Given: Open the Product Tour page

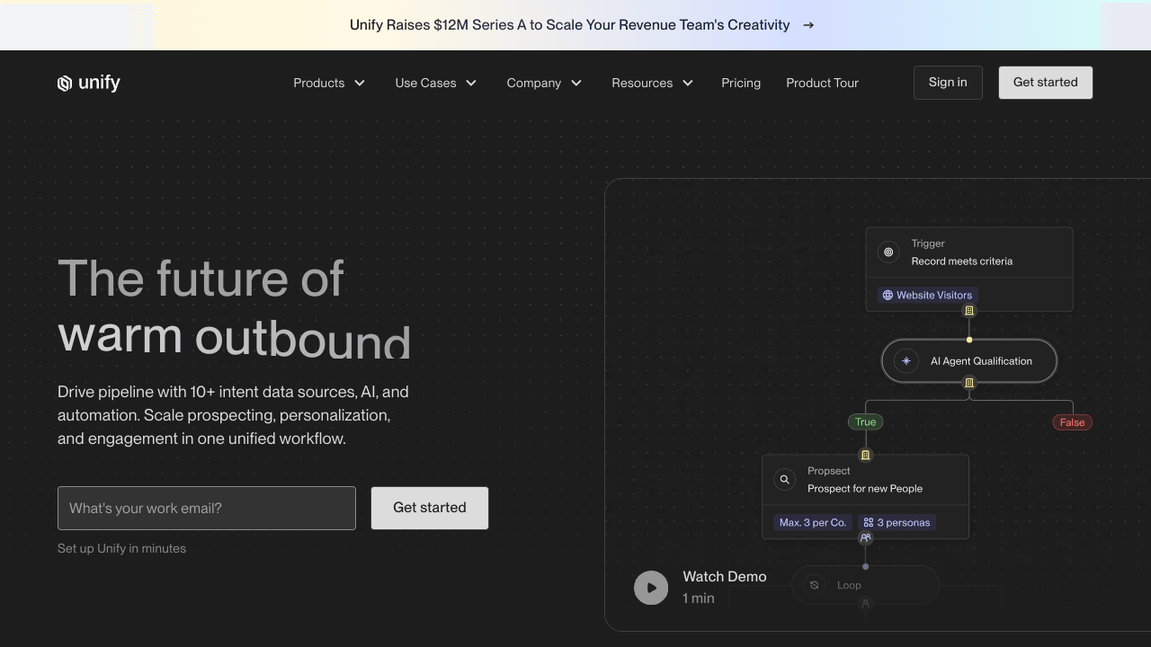Looking at the screenshot, I should coord(822,83).
